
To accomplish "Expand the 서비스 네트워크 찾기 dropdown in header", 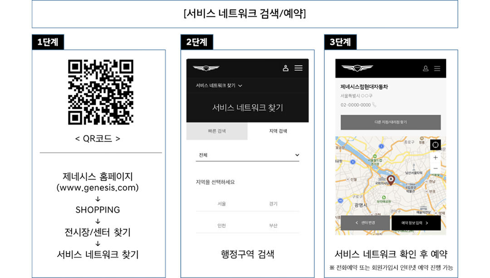I will click(x=219, y=85).
